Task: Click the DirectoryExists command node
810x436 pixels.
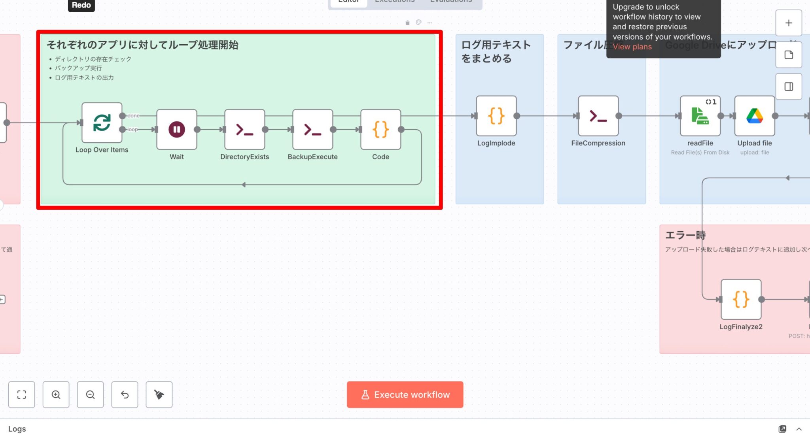Action: point(244,129)
